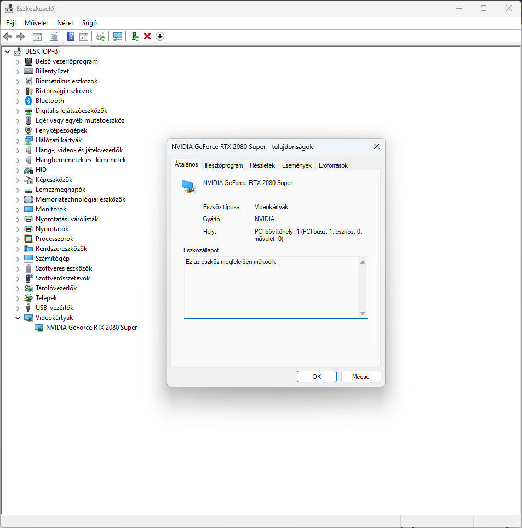Click the Back arrow toolbar icon
522x528 pixels.
[8, 36]
